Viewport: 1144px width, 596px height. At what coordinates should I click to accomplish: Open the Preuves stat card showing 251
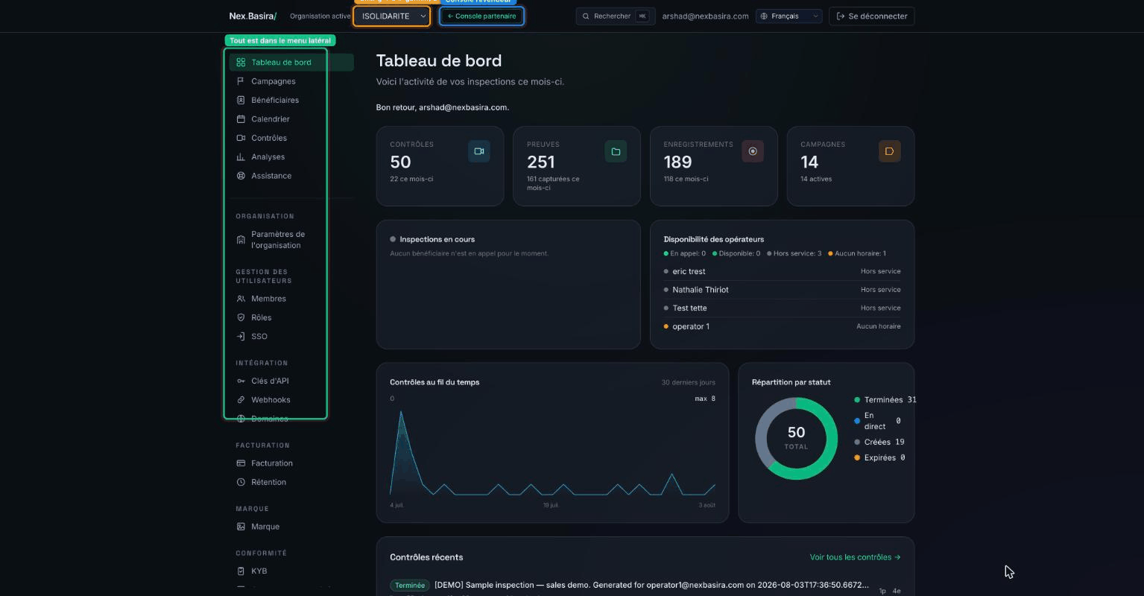click(x=577, y=166)
